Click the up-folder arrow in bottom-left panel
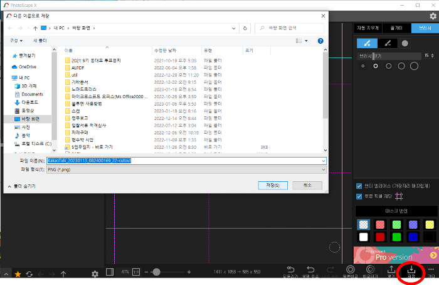 point(63,274)
